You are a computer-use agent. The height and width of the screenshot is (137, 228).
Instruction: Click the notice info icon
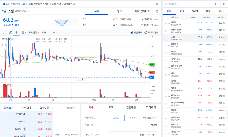[x=4, y=4]
